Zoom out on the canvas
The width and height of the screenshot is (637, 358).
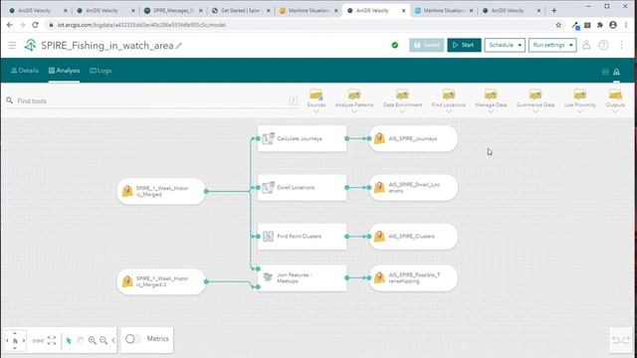(104, 340)
